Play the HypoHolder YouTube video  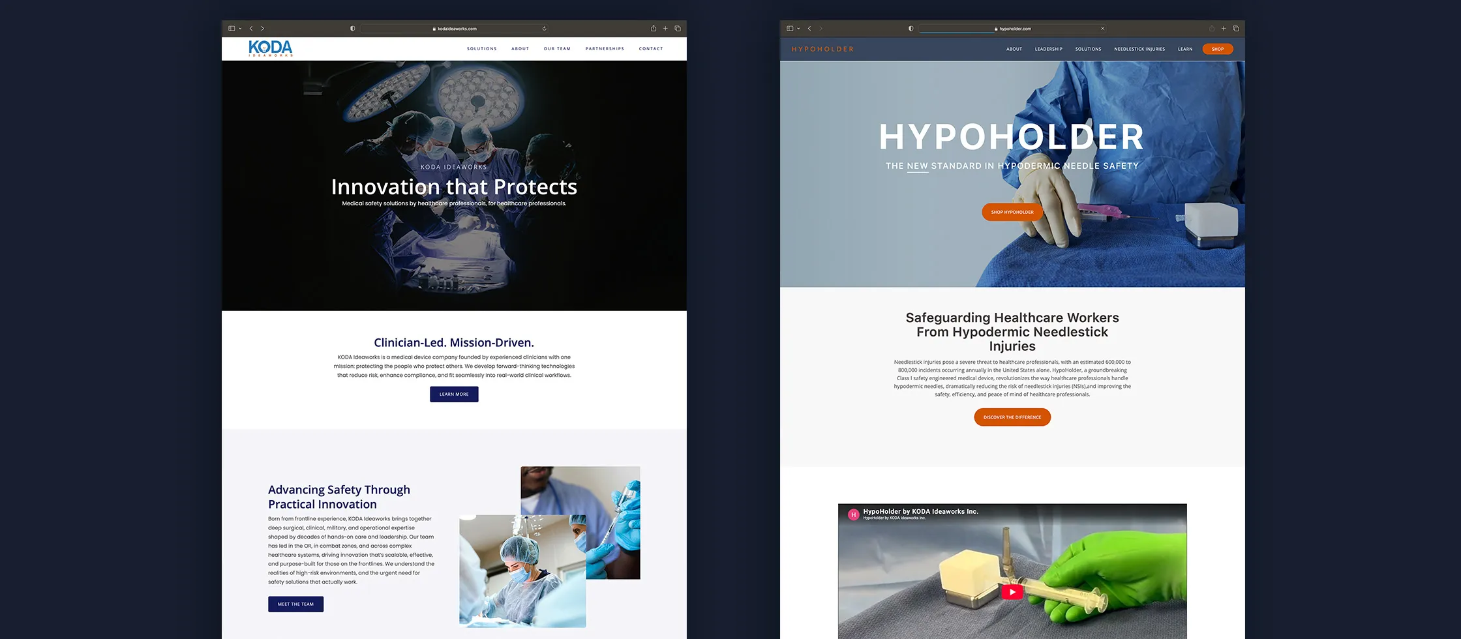pyautogui.click(x=1012, y=592)
